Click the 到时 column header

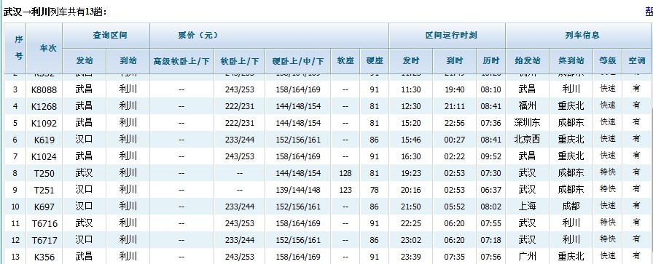(x=454, y=60)
